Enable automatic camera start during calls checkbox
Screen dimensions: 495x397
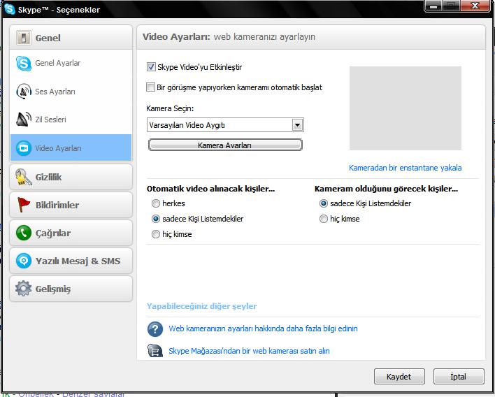[151, 87]
